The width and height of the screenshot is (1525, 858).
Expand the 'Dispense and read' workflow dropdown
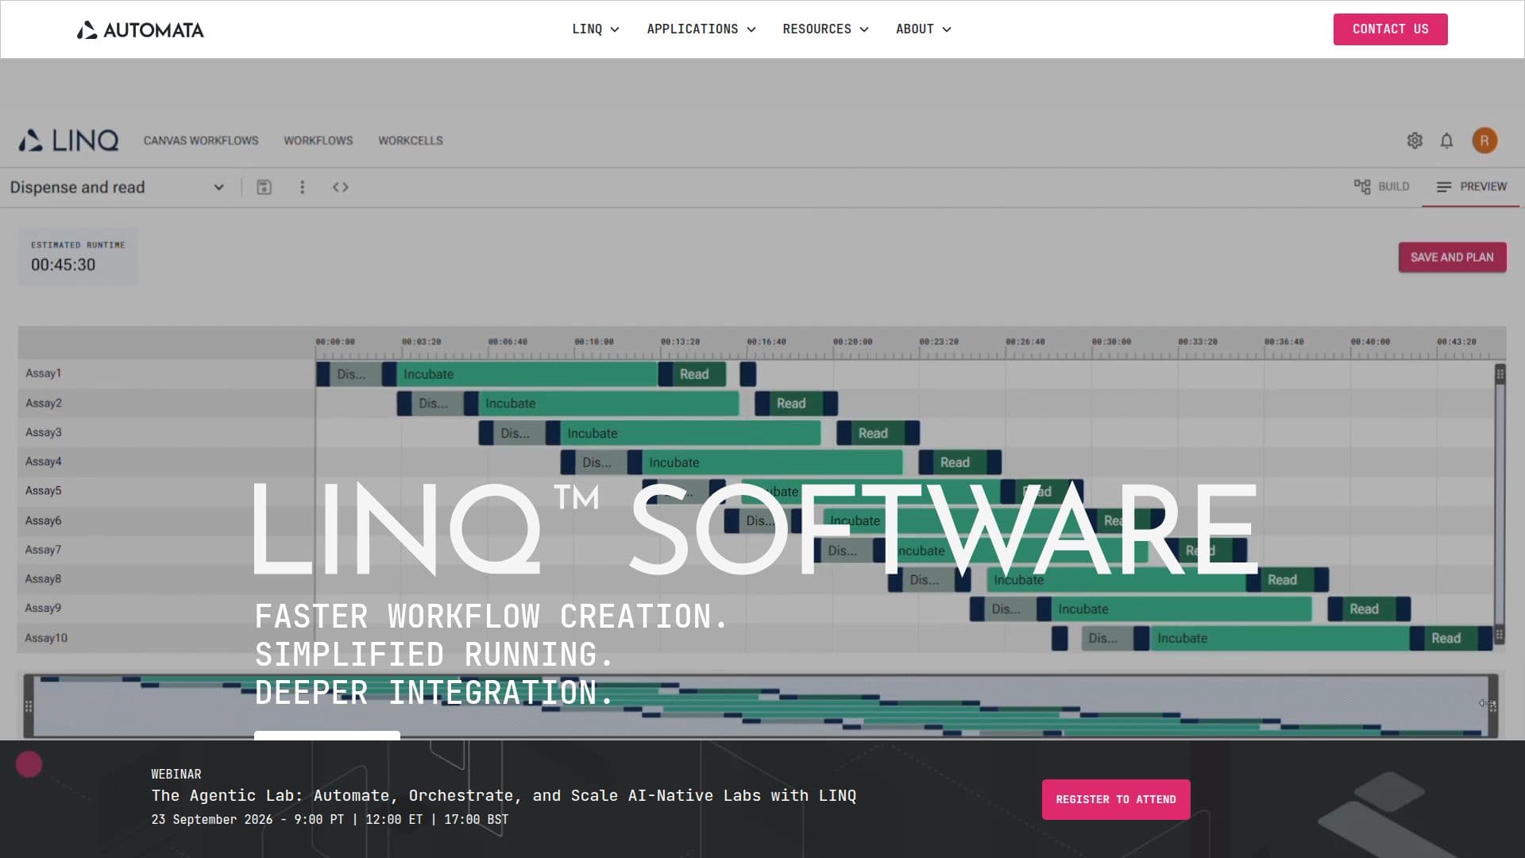click(118, 187)
